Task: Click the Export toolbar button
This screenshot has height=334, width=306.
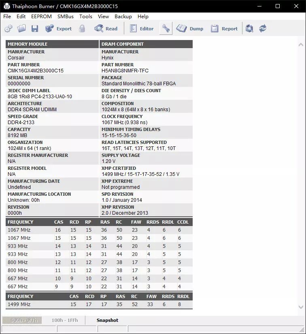Action: click(58, 29)
